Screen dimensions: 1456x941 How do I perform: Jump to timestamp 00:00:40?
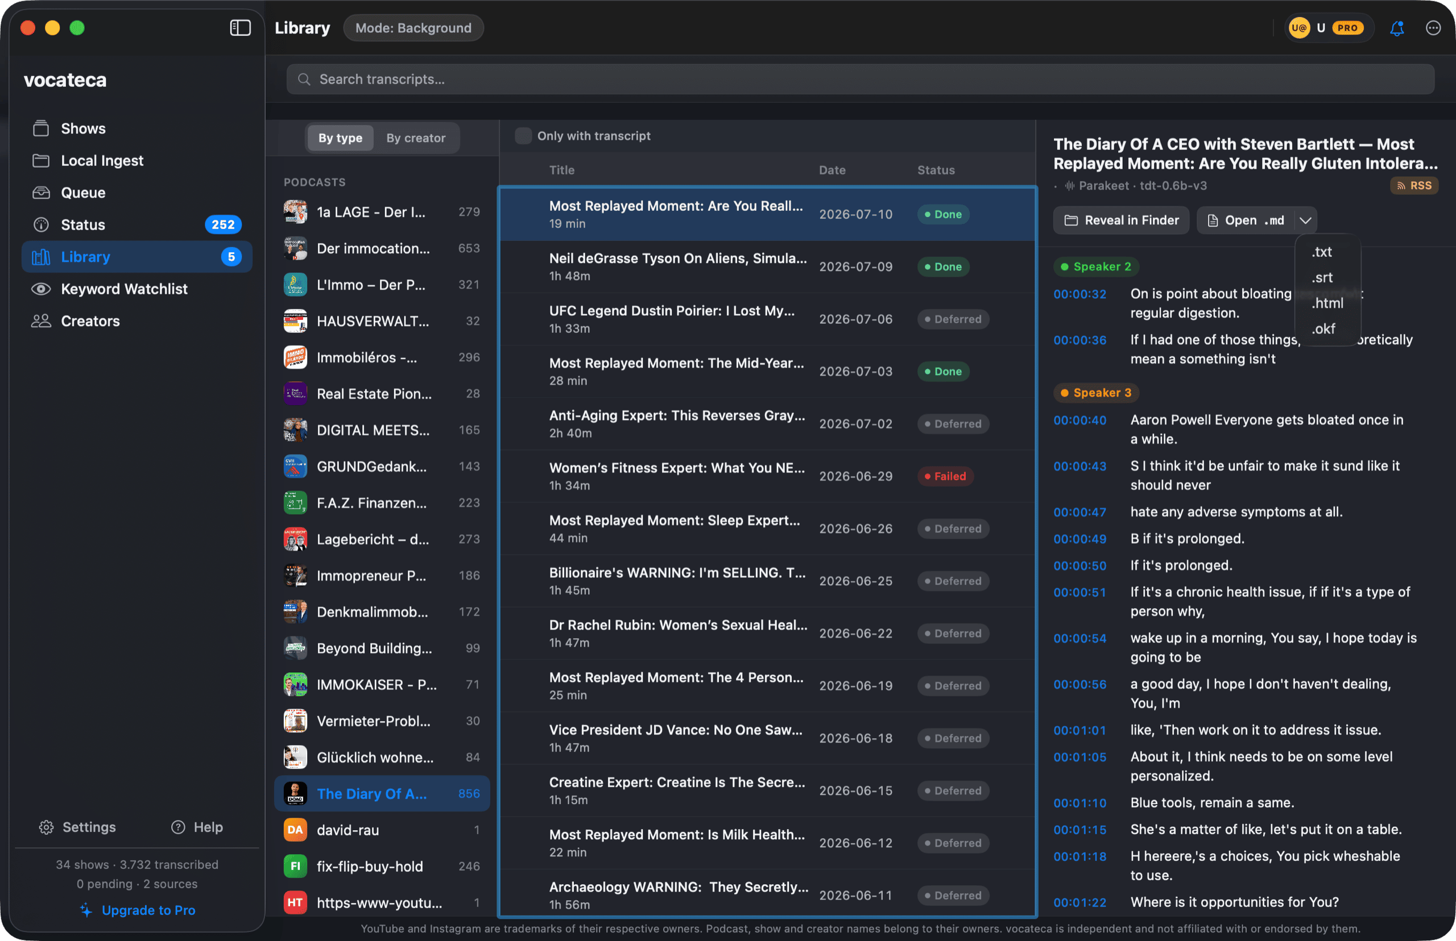[1079, 420]
